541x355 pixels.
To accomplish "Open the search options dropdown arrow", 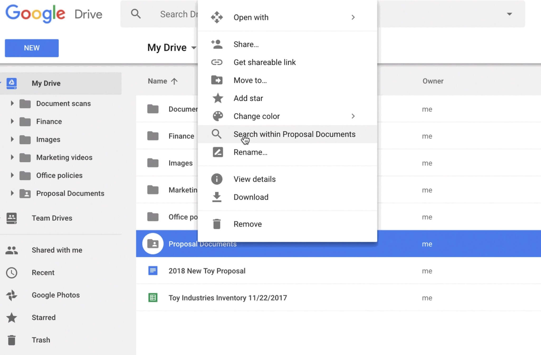I will (x=509, y=14).
